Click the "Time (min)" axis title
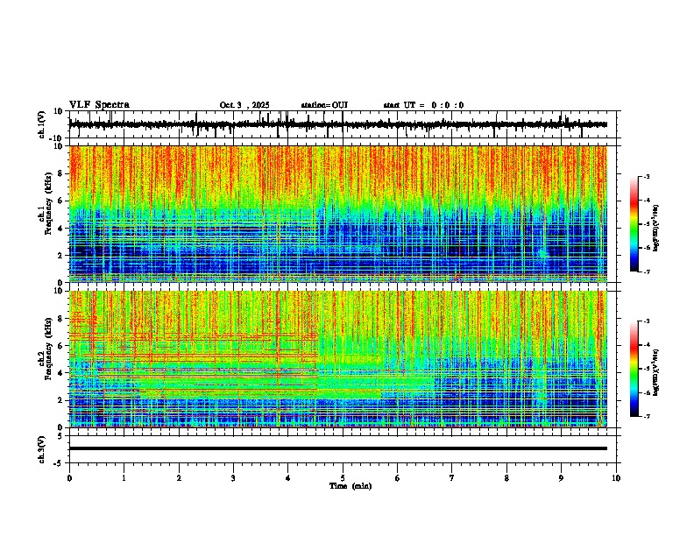Viewport: 694px width, 536px height. [x=351, y=486]
